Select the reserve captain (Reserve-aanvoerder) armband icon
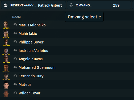 [x=6, y=5]
